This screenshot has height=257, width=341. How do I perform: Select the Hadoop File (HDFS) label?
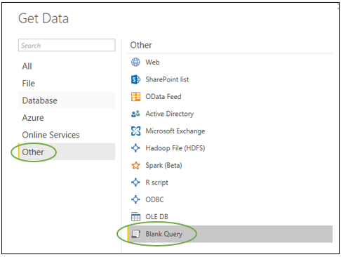click(175, 148)
